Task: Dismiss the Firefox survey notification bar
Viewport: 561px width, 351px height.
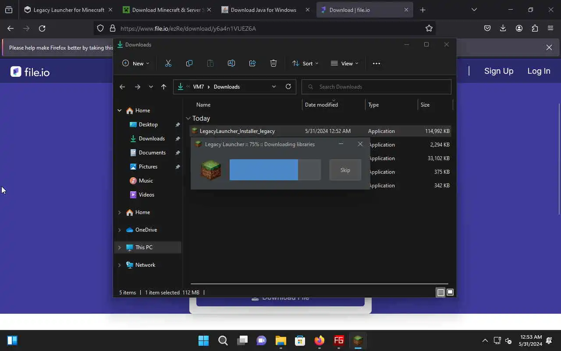Action: [x=549, y=47]
